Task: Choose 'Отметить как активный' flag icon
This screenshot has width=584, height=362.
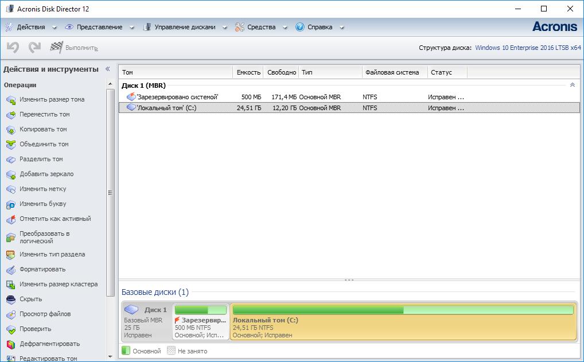Action: coord(10,219)
